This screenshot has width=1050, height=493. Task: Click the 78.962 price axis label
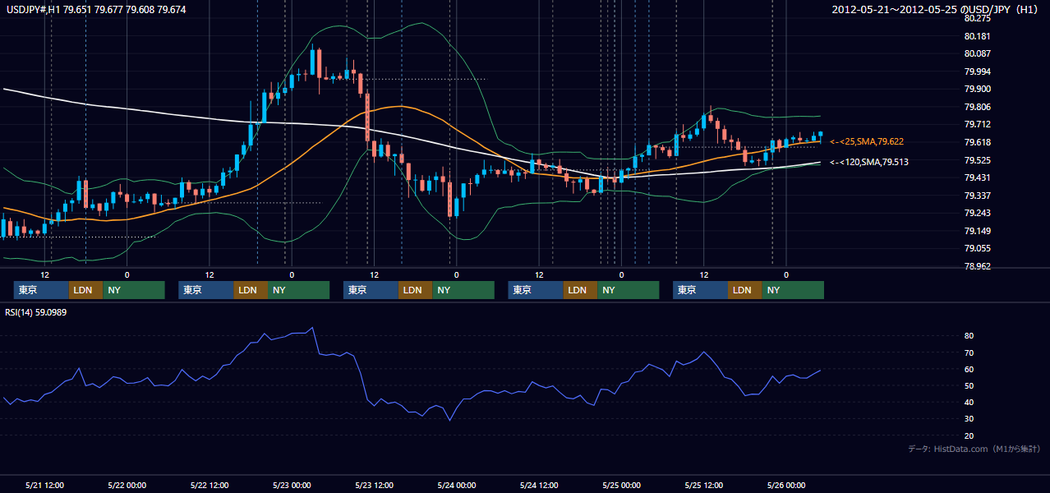(978, 266)
